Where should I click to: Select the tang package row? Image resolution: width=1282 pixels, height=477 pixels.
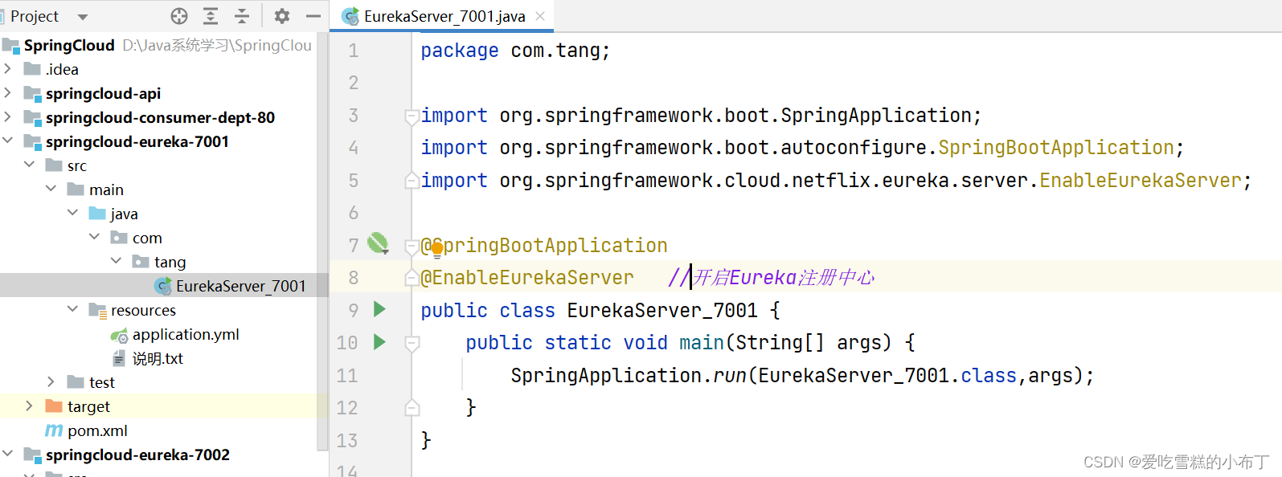pos(158,262)
